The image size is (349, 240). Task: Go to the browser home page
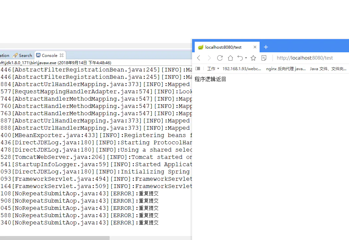click(230, 58)
